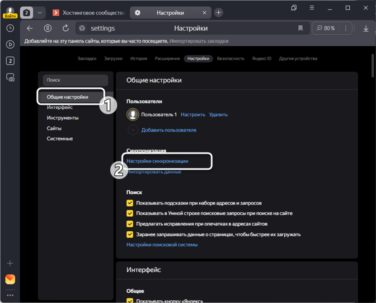Open the sidebar tabs icon labeled 2

[10, 61]
